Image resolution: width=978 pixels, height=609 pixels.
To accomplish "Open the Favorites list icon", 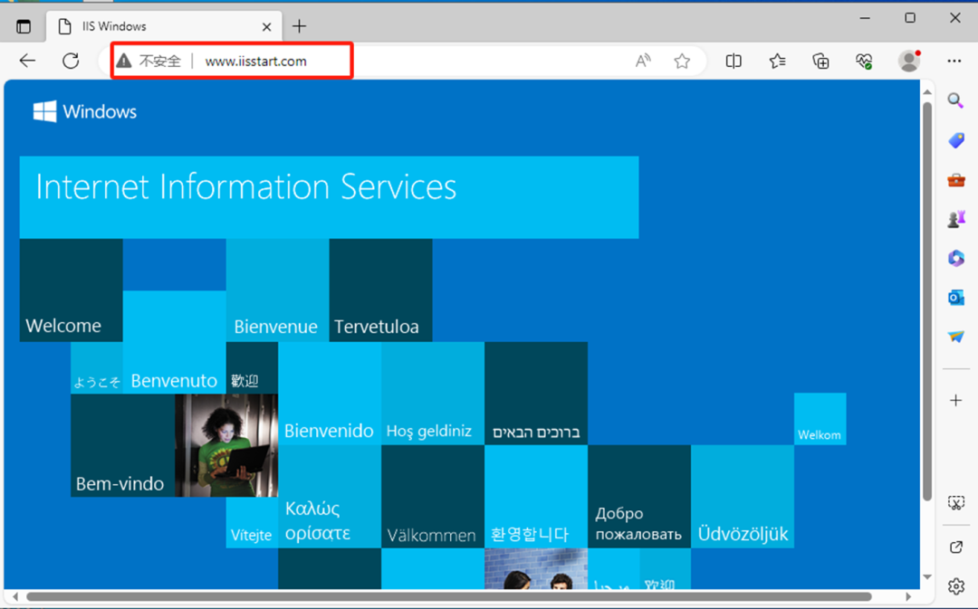I will tap(777, 61).
